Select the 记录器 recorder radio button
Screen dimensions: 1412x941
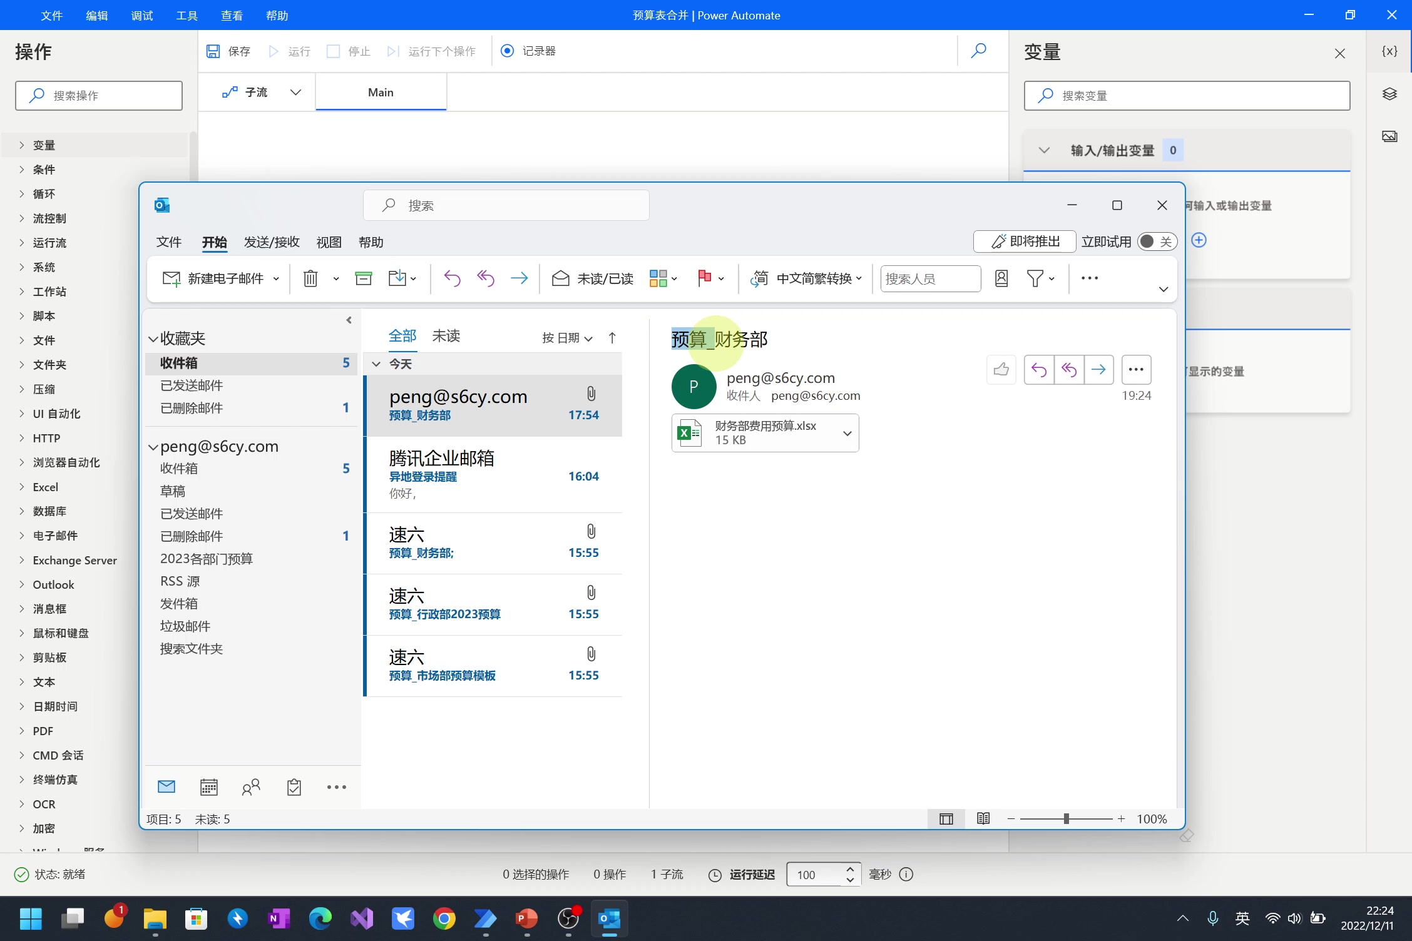508,51
